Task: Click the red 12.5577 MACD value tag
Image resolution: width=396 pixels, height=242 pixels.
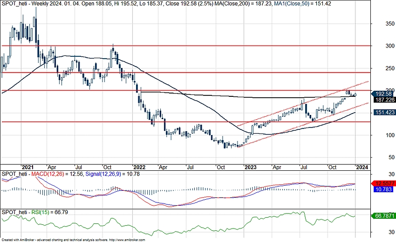Action: [385, 183]
